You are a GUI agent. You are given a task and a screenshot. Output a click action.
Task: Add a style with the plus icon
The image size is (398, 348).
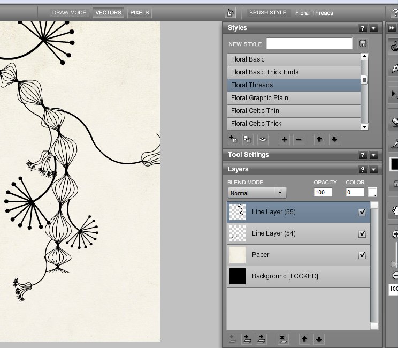tap(284, 139)
